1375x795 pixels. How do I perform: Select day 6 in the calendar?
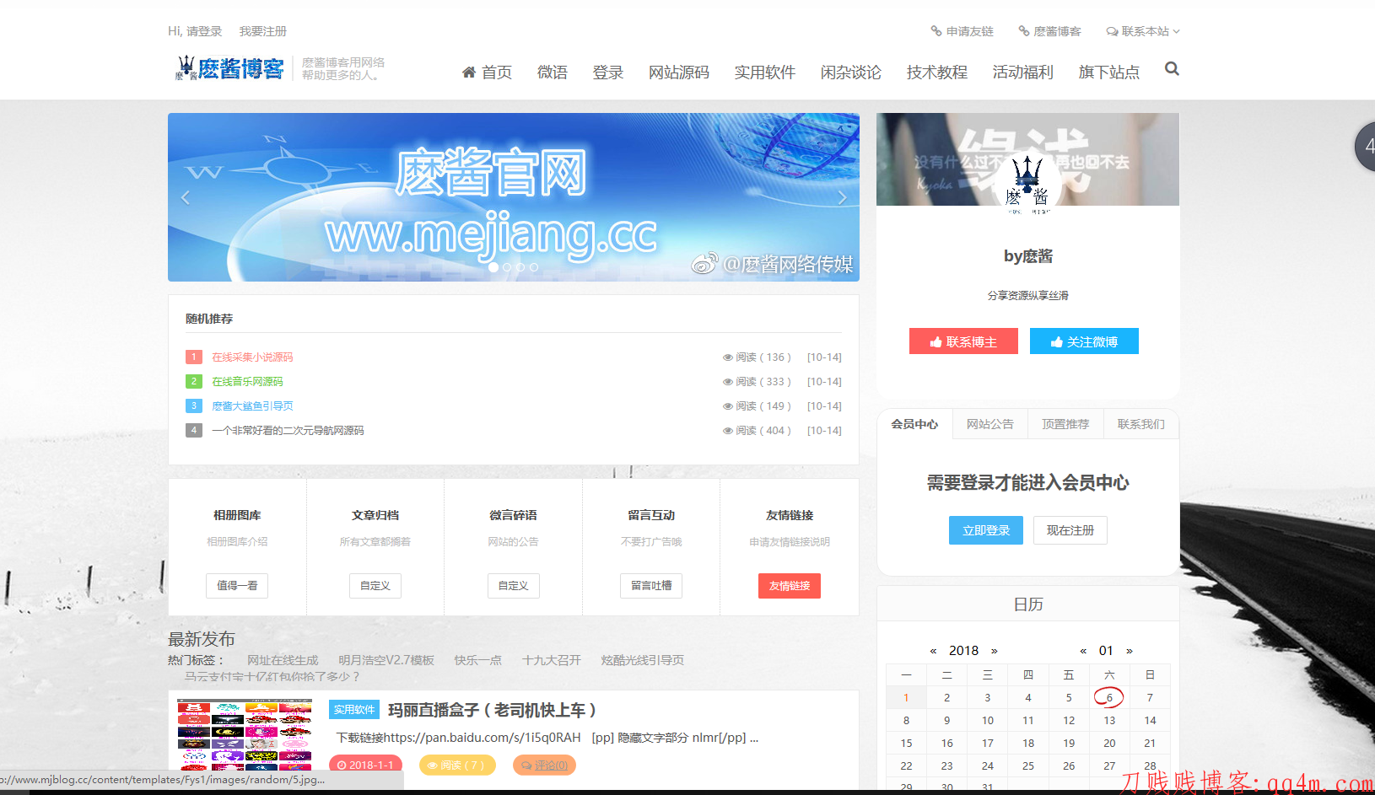[x=1109, y=697]
